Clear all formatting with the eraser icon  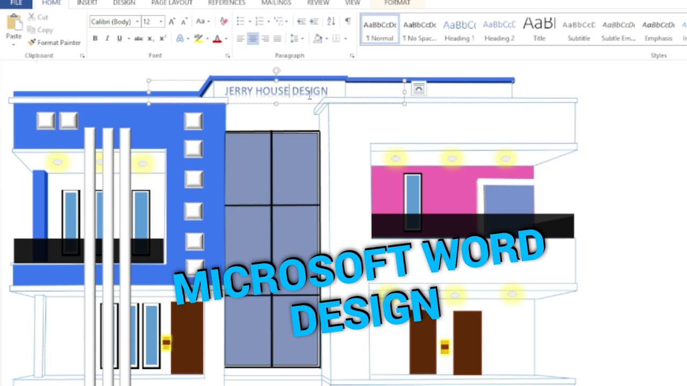224,21
